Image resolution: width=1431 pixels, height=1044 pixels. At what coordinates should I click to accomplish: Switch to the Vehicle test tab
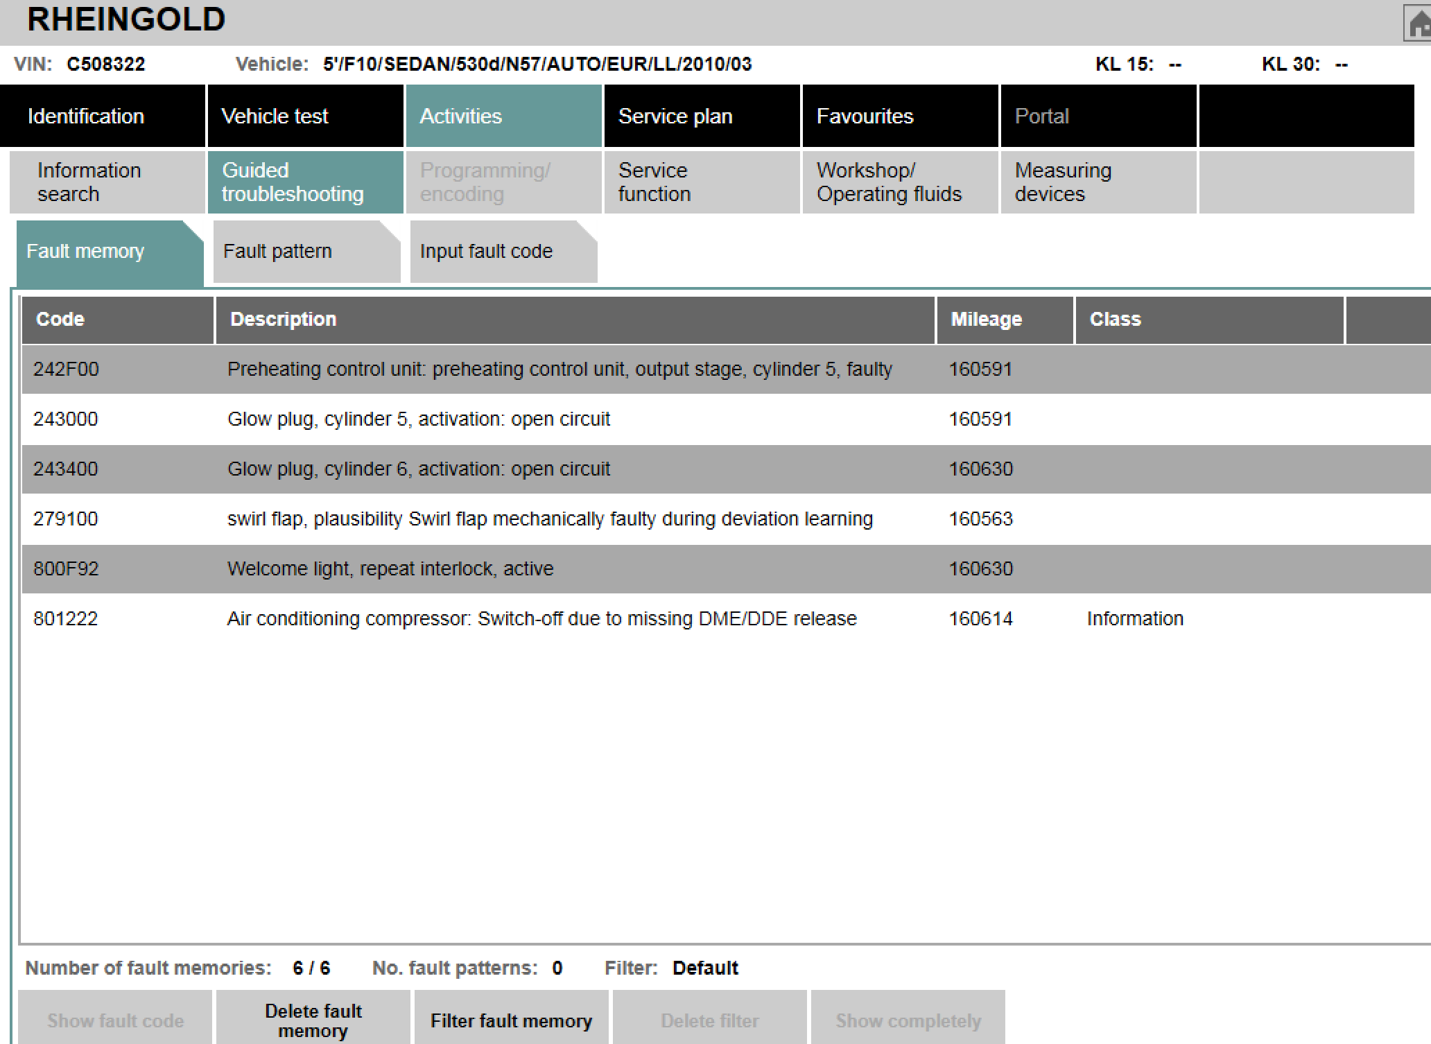pos(305,116)
